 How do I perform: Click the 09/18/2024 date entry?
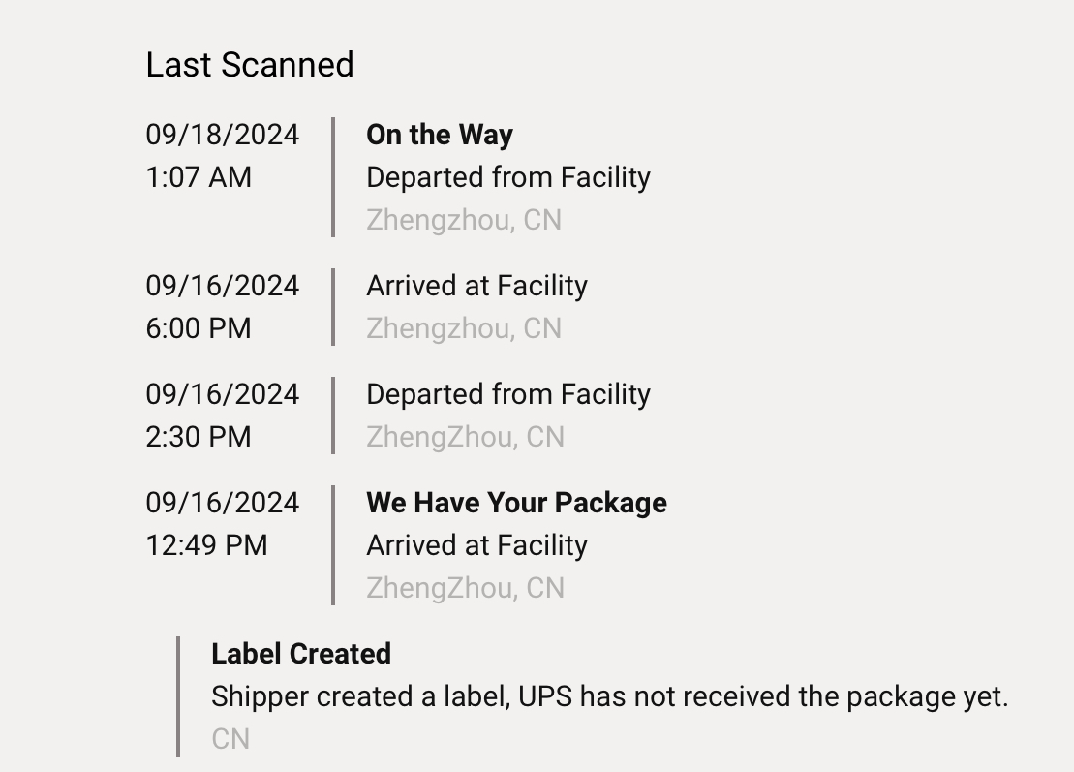[222, 135]
